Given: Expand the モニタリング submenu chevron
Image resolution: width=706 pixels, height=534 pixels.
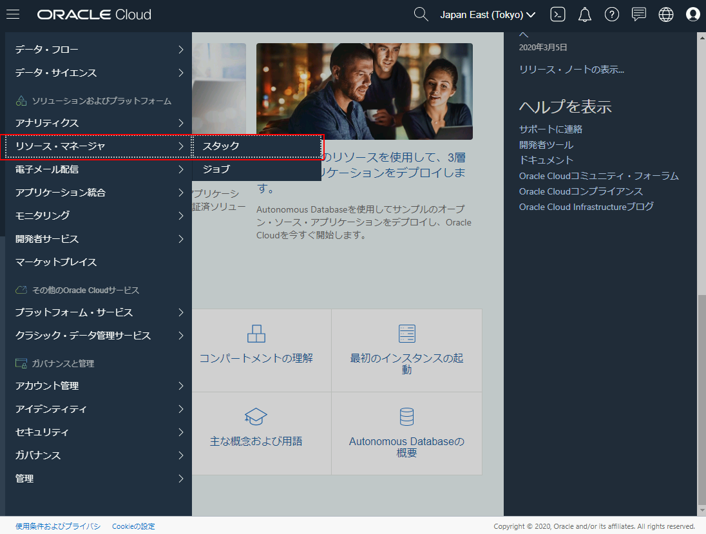Looking at the screenshot, I should click(x=182, y=215).
